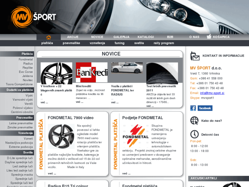Open the Jeklena sidebar link
This screenshot has height=187, width=249.
click(27, 76)
